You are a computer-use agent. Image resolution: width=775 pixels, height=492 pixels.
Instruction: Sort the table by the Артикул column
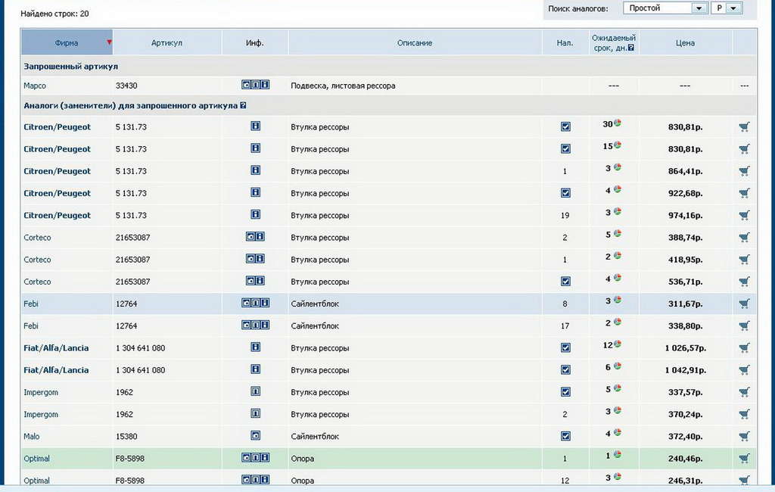[x=167, y=43]
